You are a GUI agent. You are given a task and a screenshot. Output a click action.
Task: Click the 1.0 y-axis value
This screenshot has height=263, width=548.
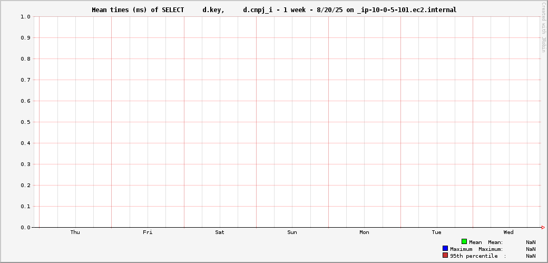(x=25, y=17)
